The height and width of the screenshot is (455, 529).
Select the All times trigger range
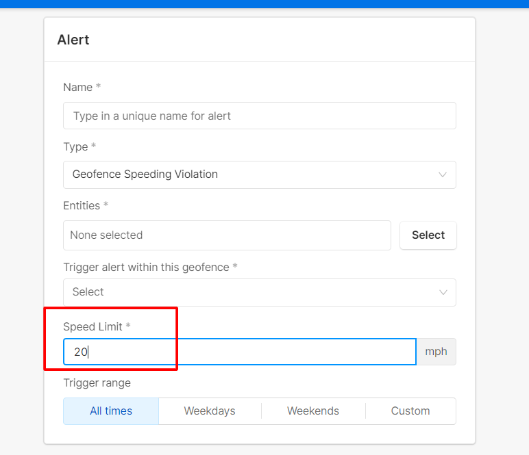tap(111, 411)
